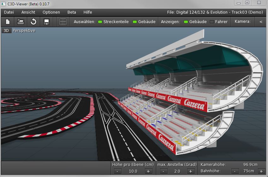
Task: Increase Bahnhöhe with plus button
Action: click(x=261, y=171)
